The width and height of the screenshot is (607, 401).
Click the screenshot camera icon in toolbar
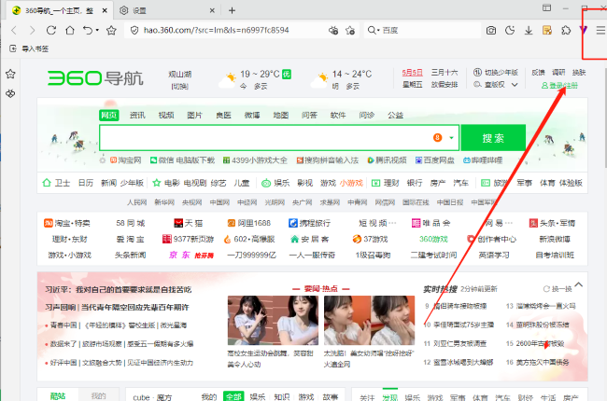(490, 30)
